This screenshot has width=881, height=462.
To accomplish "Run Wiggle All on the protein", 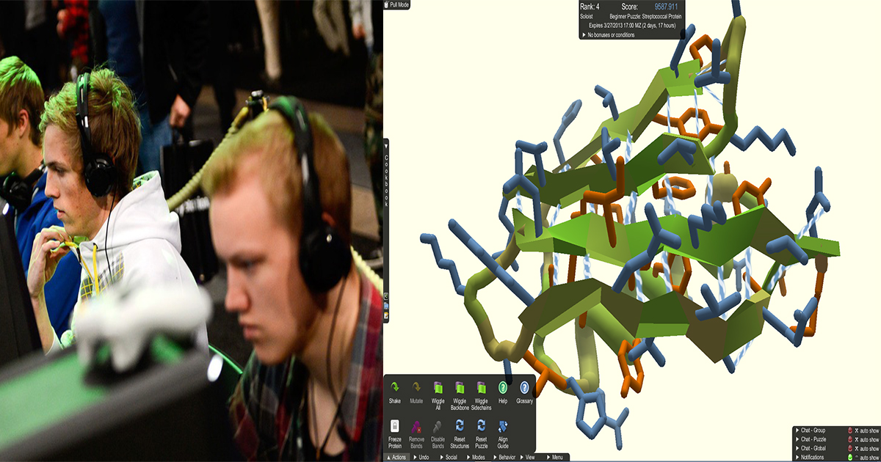I will [x=438, y=388].
